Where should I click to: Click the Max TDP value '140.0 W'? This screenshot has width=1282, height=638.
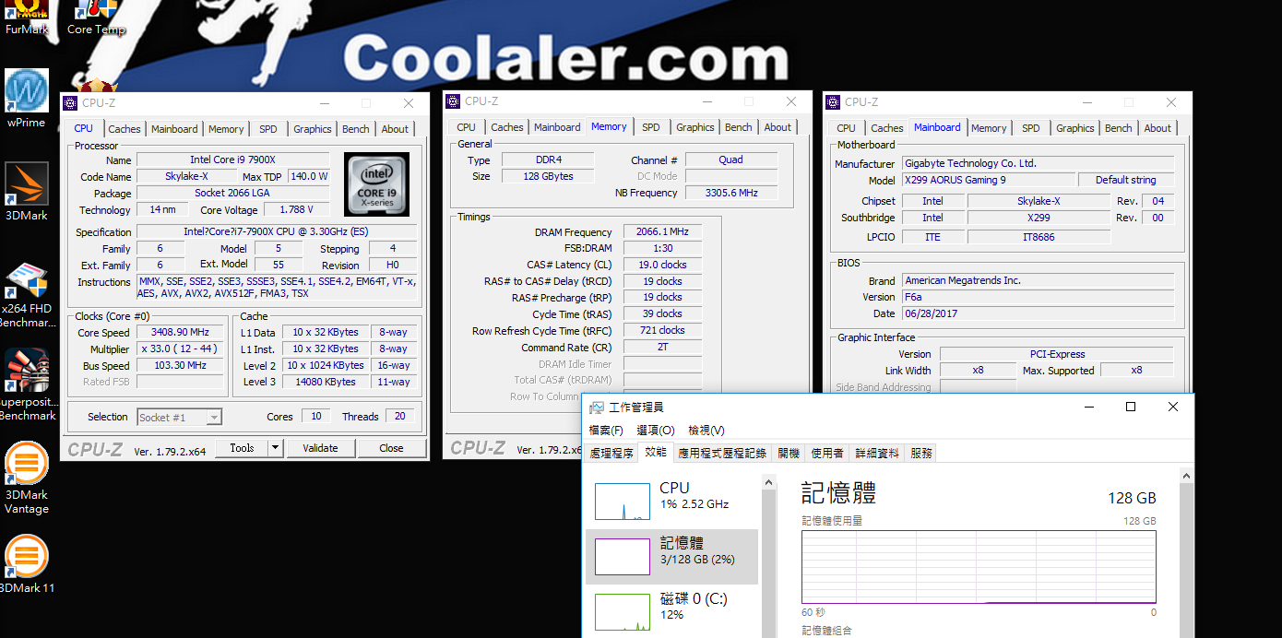(309, 176)
